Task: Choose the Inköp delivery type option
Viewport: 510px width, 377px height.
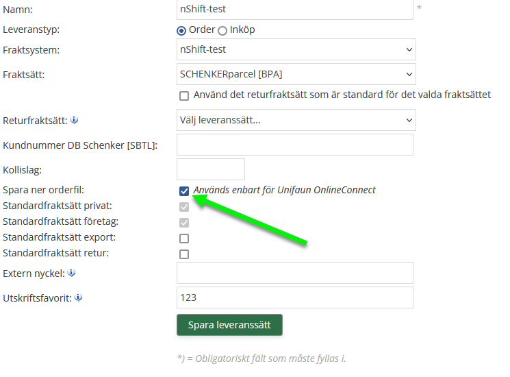Action: pyautogui.click(x=222, y=30)
